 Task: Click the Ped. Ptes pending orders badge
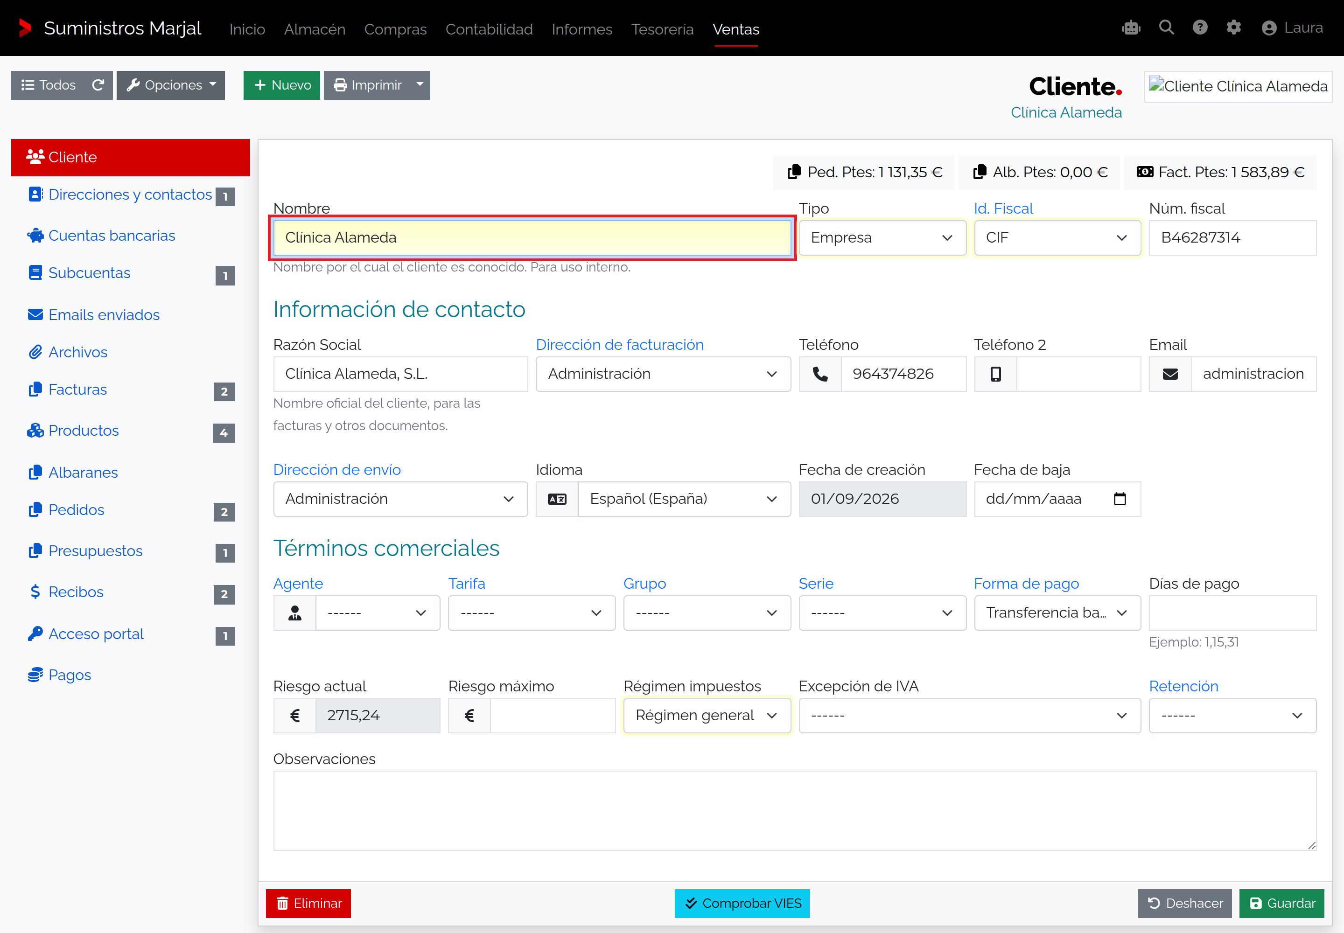click(x=864, y=172)
